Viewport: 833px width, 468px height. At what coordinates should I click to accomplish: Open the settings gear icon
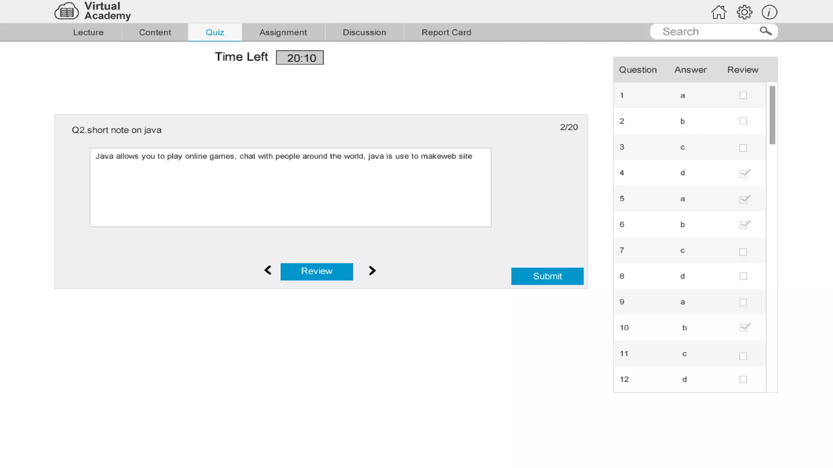tap(744, 12)
